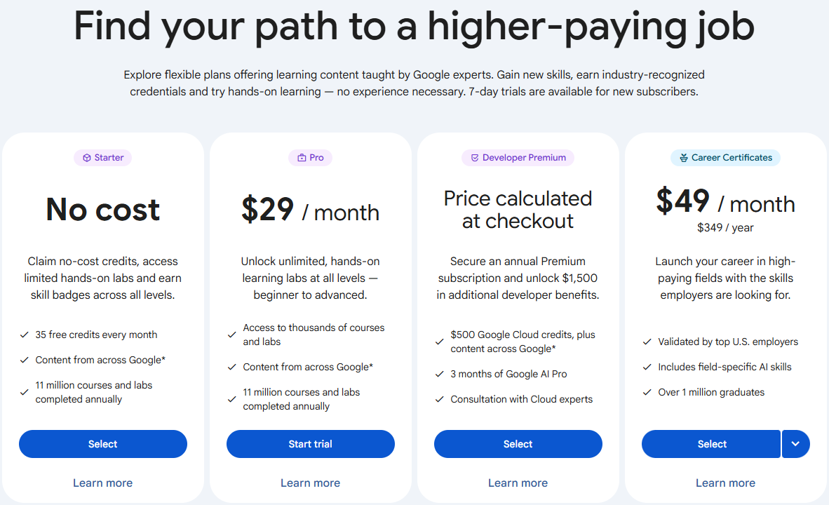
Task: Click the Developer Premium badge icon
Action: coord(475,158)
